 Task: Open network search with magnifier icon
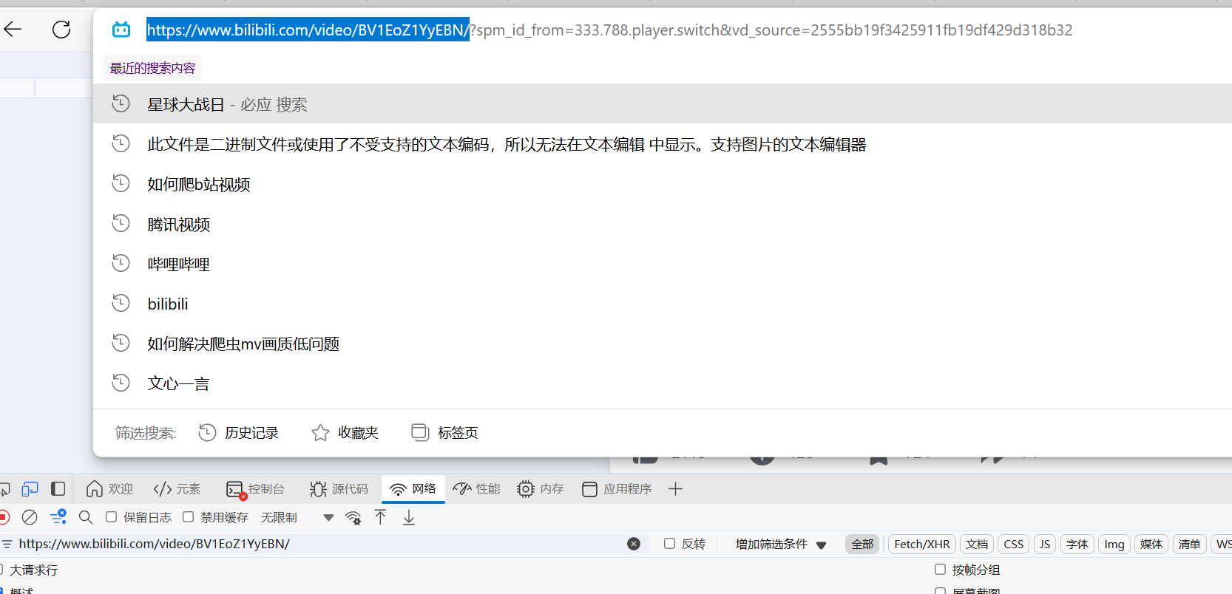[x=86, y=517]
